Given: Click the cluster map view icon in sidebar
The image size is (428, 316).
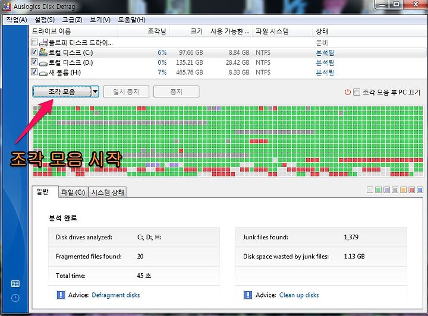Looking at the screenshot, I should click(15, 283).
